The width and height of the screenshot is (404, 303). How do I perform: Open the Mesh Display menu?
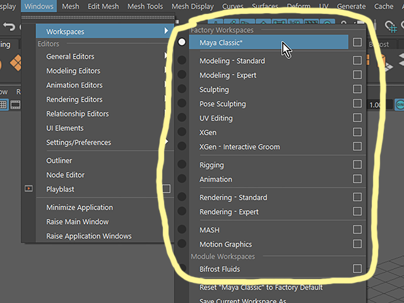pyautogui.click(x=193, y=6)
